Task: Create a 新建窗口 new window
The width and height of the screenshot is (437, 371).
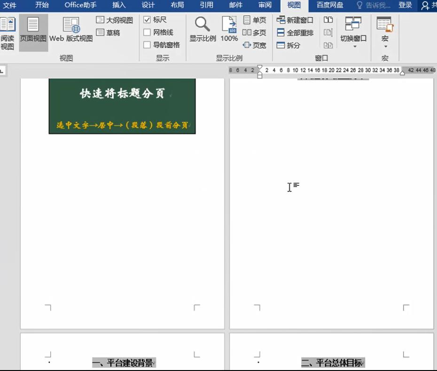Action: (295, 20)
